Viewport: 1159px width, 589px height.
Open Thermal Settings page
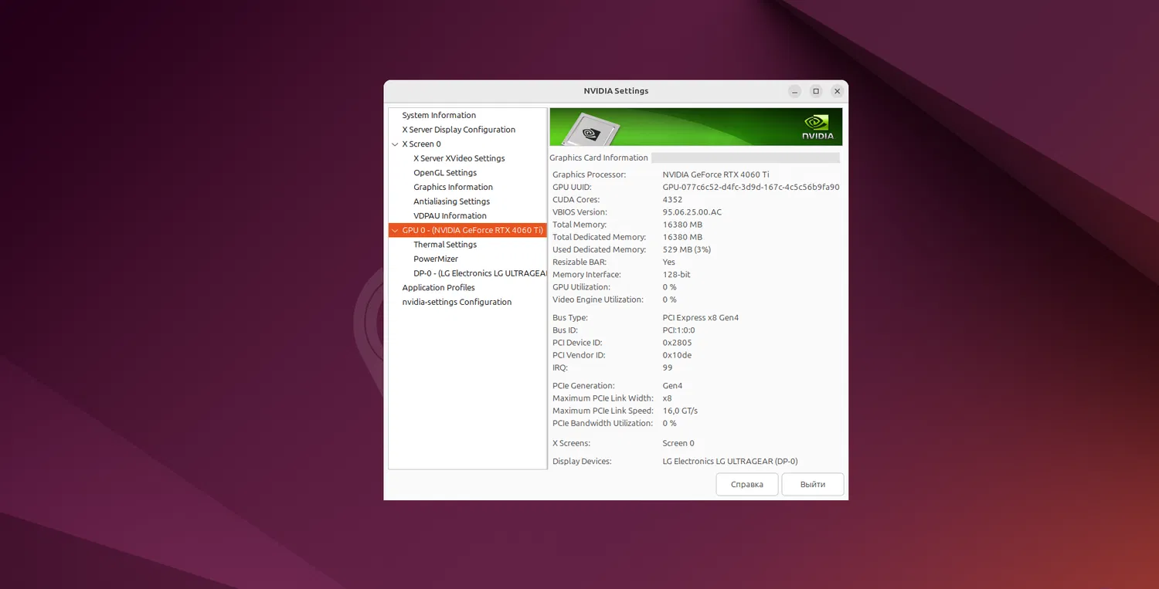(x=445, y=245)
